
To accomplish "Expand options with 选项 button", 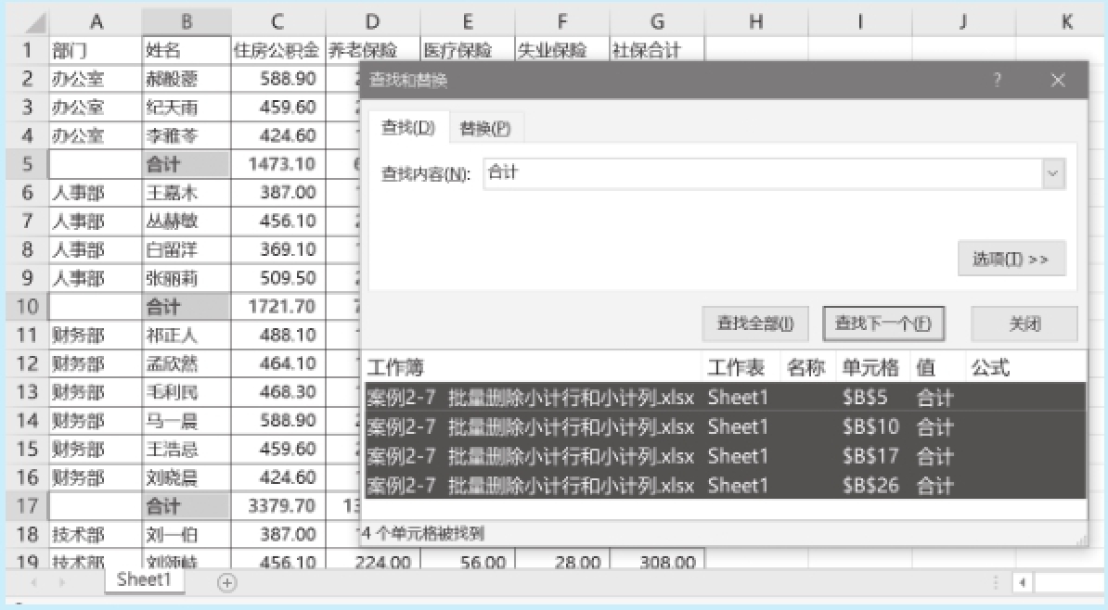I will pyautogui.click(x=1011, y=260).
